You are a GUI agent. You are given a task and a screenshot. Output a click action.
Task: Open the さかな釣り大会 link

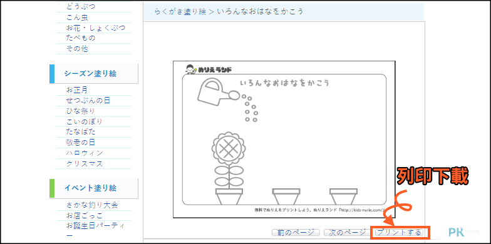pos(92,205)
